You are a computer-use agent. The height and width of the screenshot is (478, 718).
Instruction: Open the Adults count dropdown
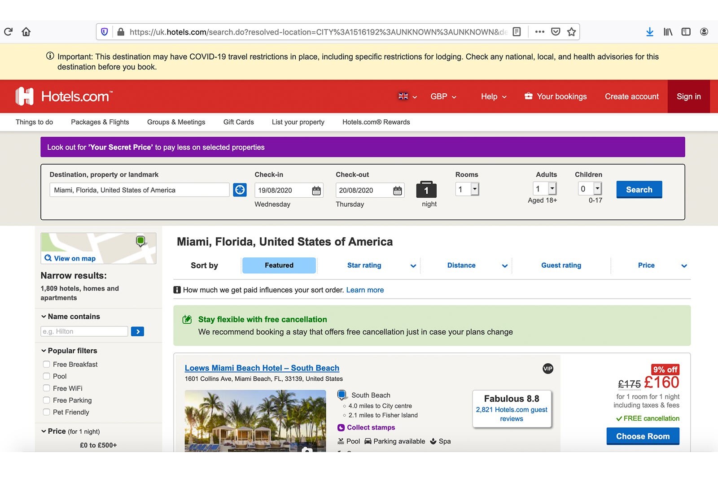[545, 189]
